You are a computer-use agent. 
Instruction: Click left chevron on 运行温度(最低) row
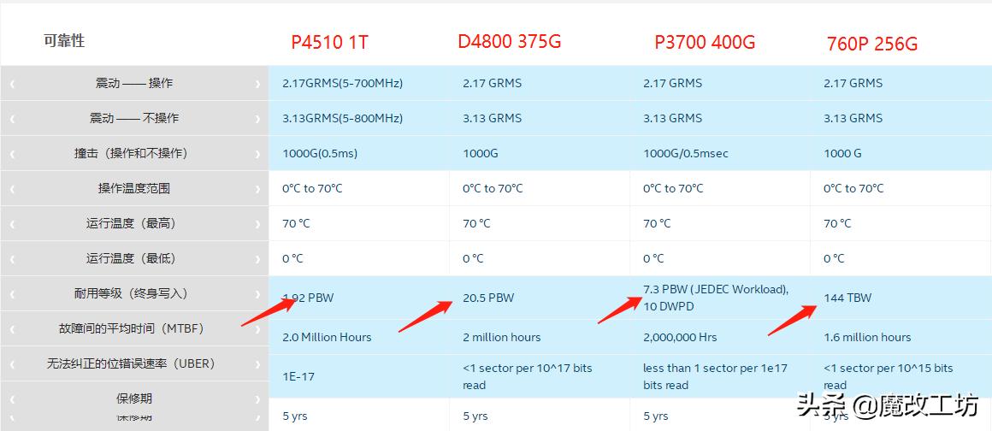(x=12, y=259)
